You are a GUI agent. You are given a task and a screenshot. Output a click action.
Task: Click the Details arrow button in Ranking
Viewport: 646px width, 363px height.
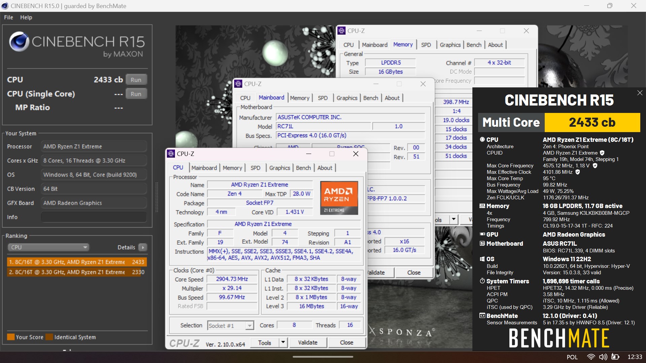coord(143,247)
